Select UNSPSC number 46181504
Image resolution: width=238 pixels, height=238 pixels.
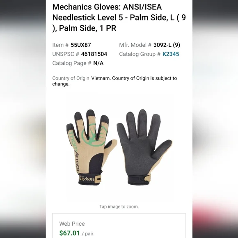tap(94, 54)
